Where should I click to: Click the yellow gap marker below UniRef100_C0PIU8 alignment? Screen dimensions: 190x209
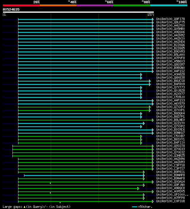coord(60,202)
